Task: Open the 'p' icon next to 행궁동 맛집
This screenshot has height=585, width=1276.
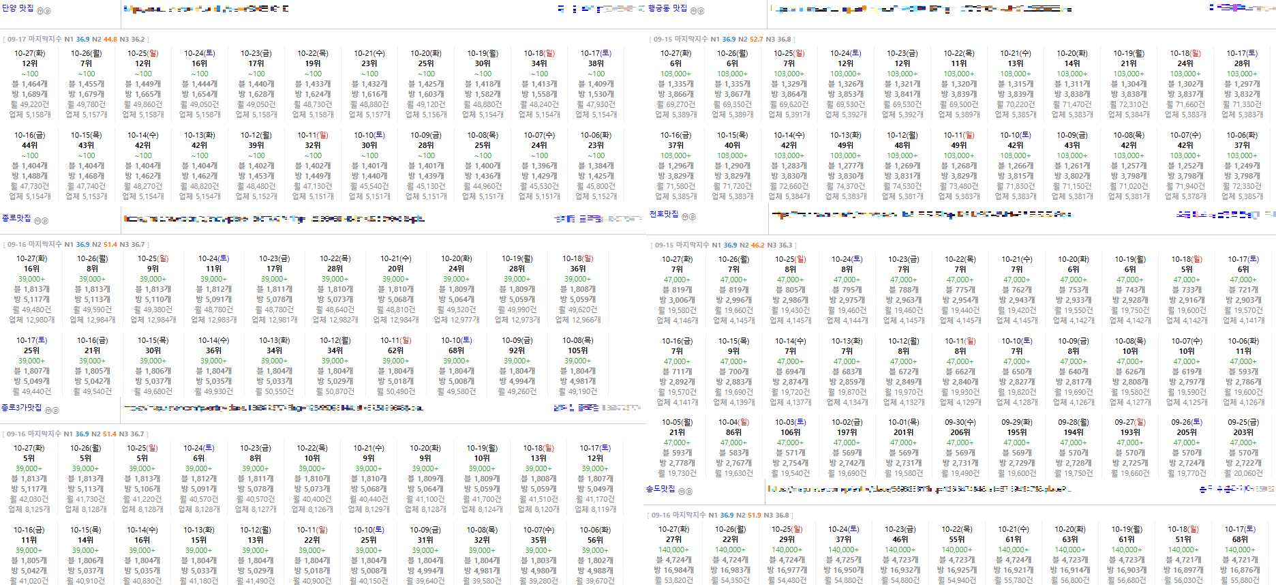Action: coord(701,11)
